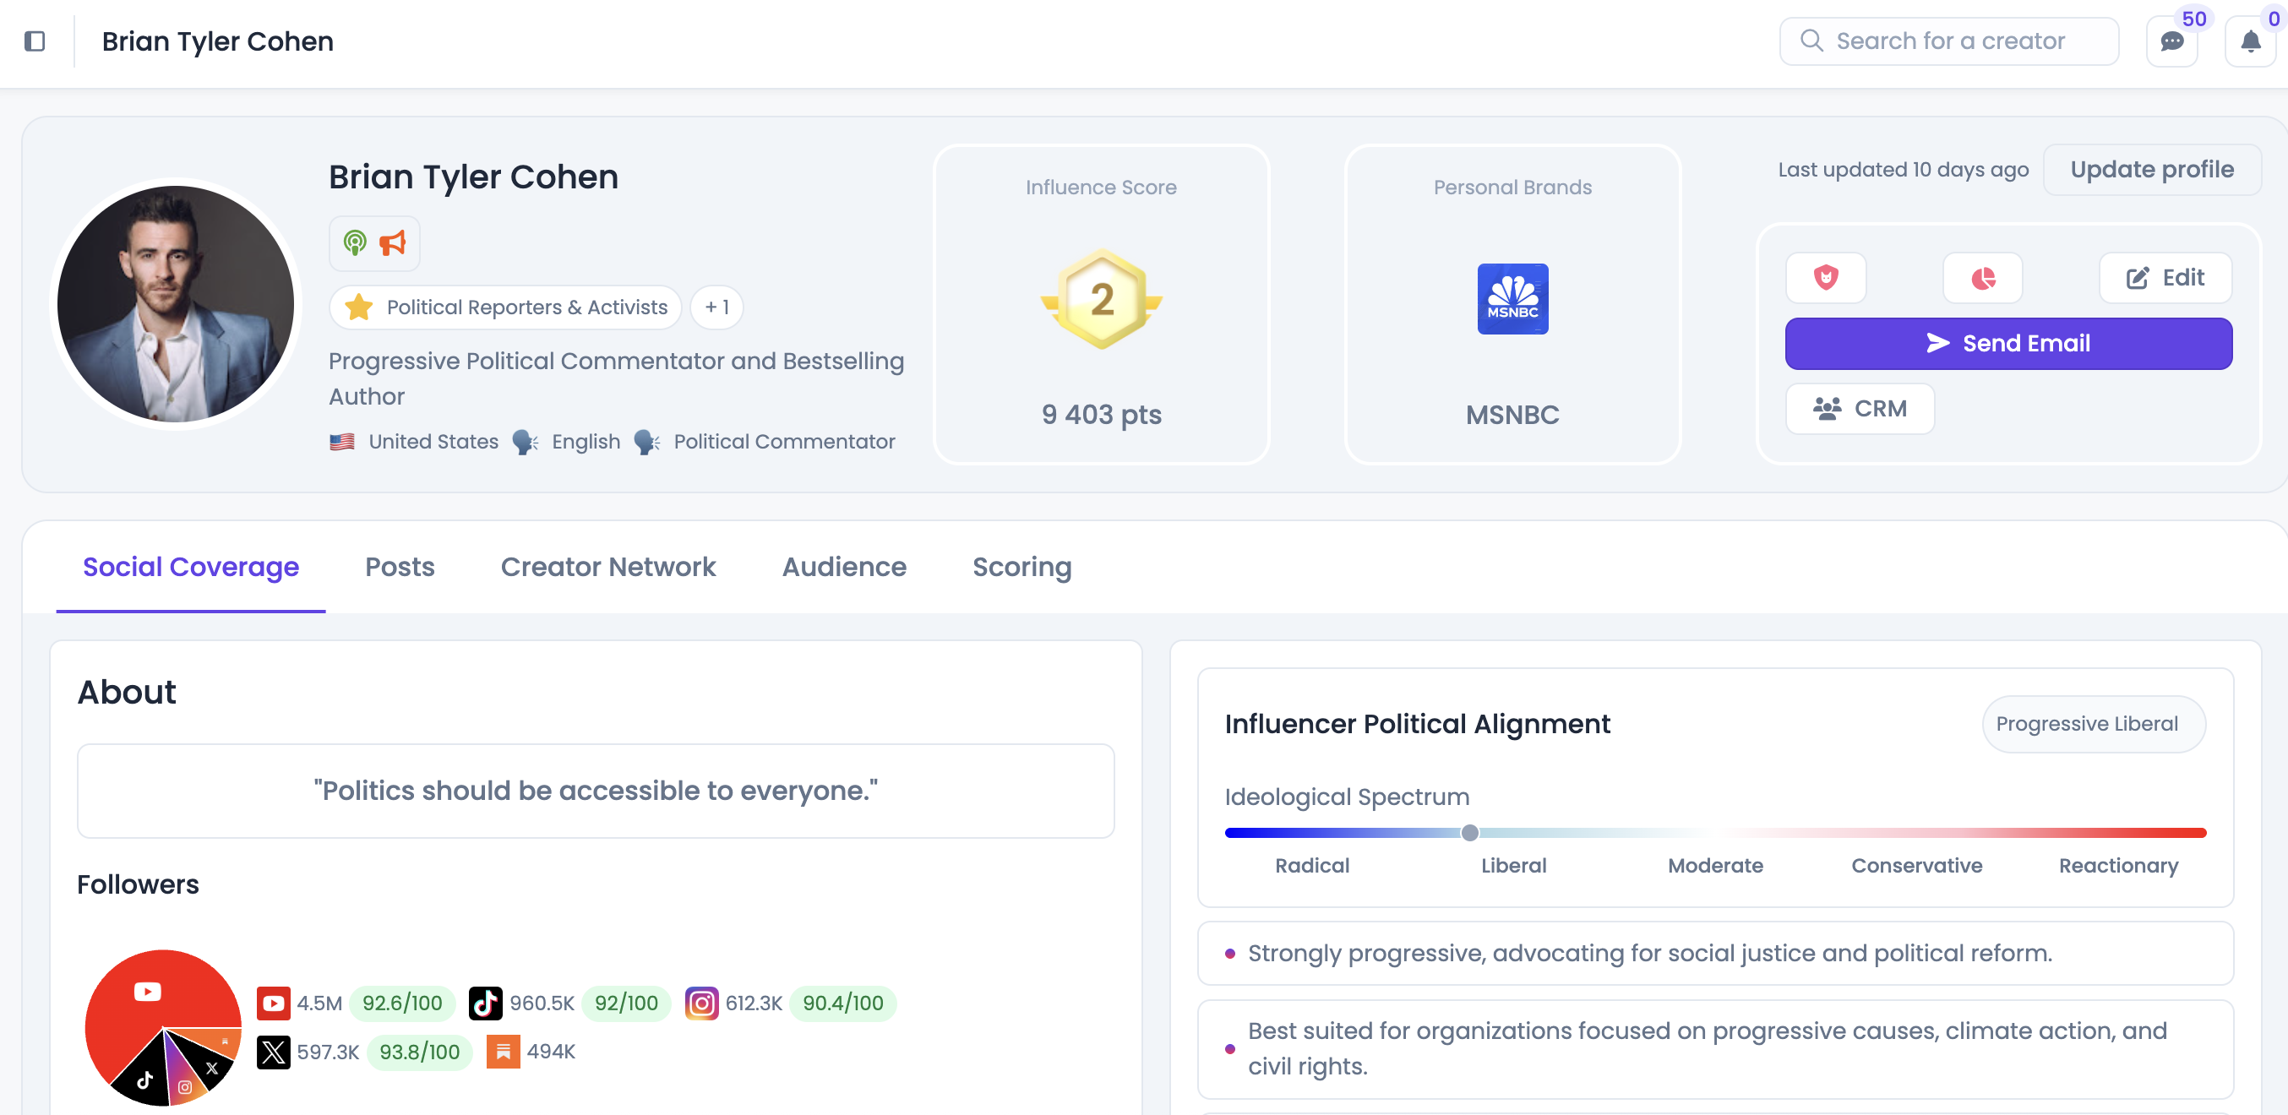The image size is (2288, 1115).
Task: Open the notifications bell
Action: (x=2250, y=41)
